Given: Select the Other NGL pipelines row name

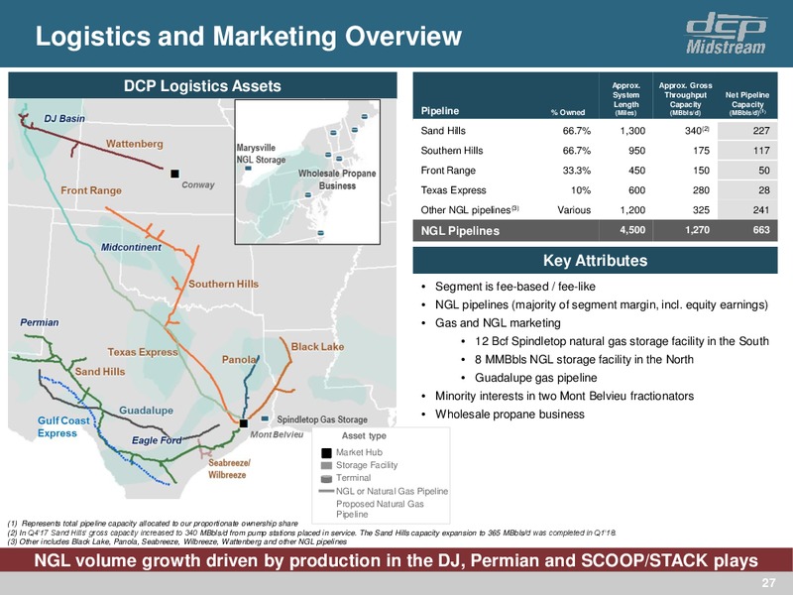Looking at the screenshot, I should click(470, 209).
